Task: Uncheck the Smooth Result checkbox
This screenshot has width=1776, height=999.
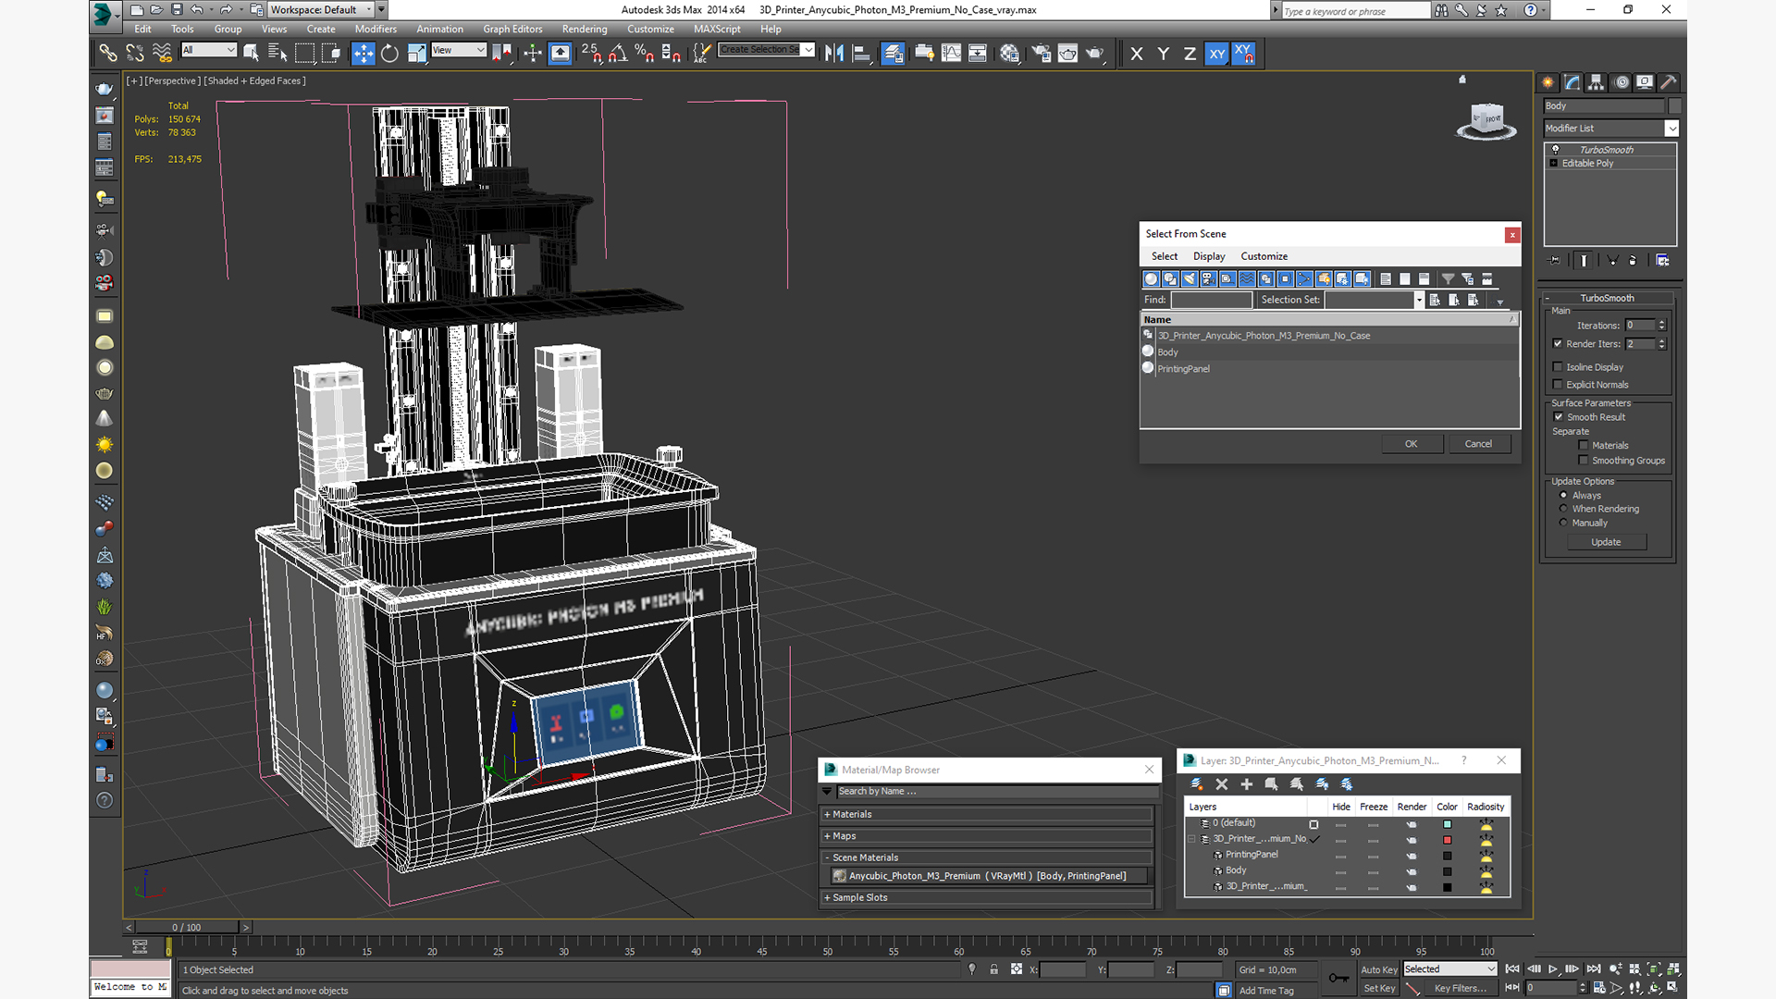Action: (x=1559, y=417)
